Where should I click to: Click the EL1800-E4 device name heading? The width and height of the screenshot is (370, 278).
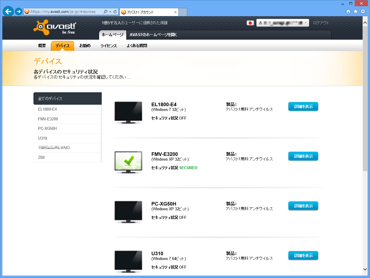coord(164,104)
